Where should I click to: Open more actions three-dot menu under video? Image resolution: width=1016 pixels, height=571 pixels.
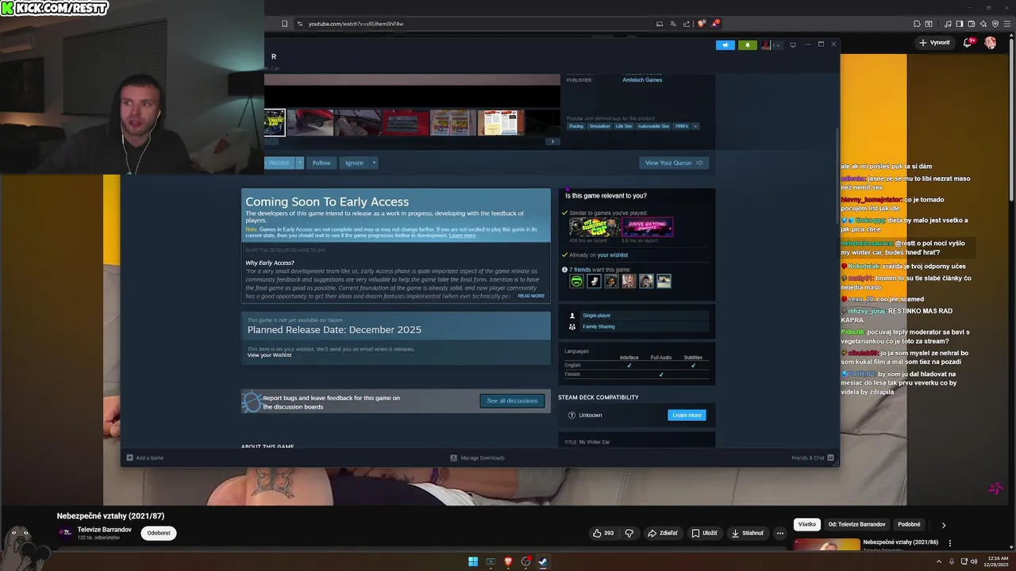[780, 533]
